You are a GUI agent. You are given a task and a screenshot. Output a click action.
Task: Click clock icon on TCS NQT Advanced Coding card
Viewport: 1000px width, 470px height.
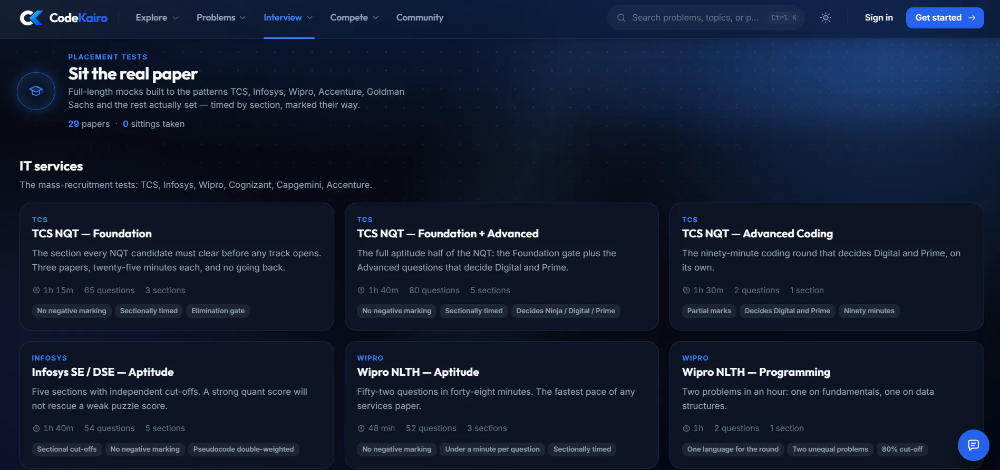click(x=686, y=291)
